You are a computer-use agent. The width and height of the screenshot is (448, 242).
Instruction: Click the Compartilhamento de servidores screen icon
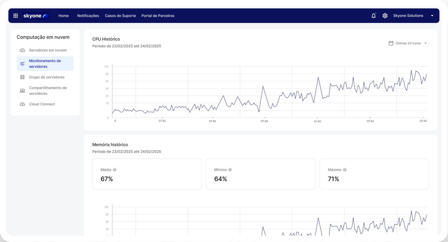22,91
